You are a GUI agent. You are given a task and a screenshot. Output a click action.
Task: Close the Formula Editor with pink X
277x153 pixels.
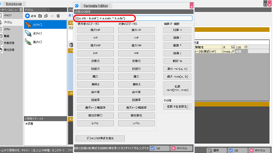(191, 6)
